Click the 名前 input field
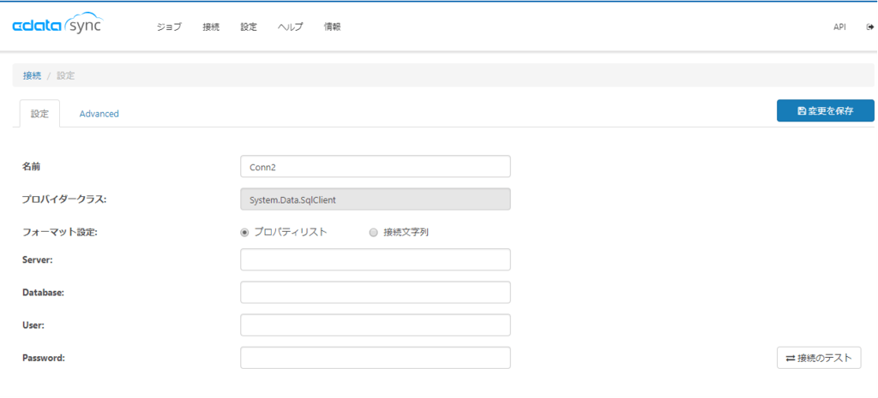Image resolution: width=878 pixels, height=398 pixels. tap(376, 166)
